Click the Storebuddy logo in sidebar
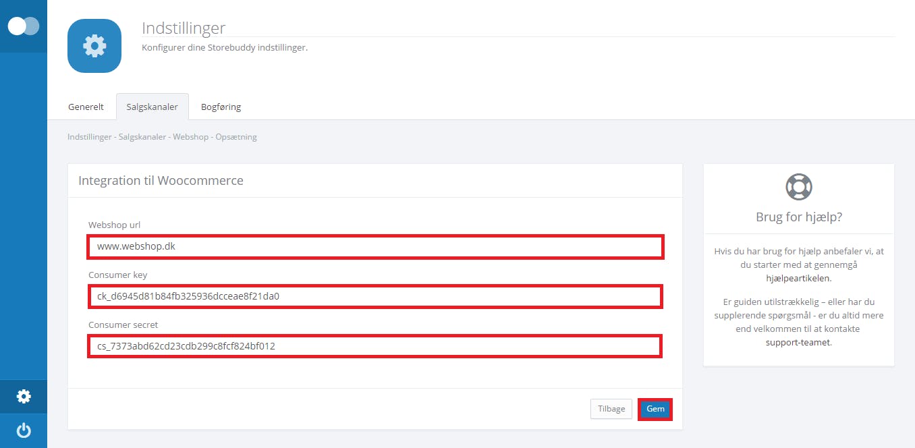This screenshot has width=915, height=448. (24, 26)
